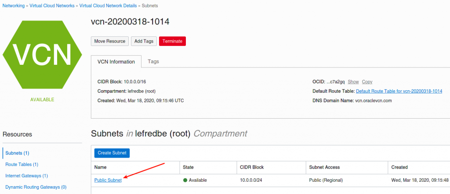Click the Resources heading
This screenshot has height=194, width=450.
[17, 134]
